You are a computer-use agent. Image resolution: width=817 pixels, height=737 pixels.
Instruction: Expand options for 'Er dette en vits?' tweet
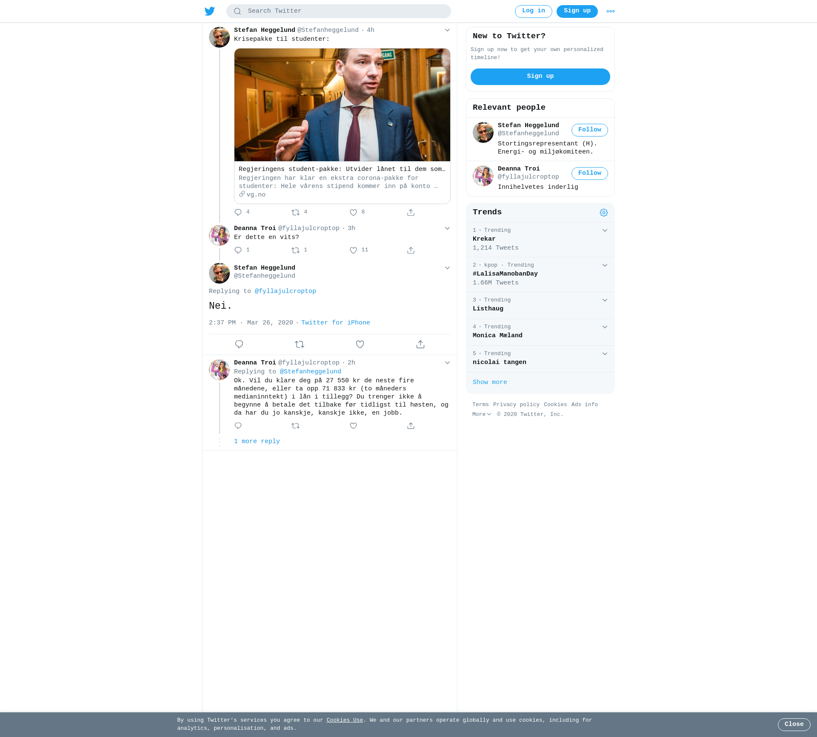(447, 228)
